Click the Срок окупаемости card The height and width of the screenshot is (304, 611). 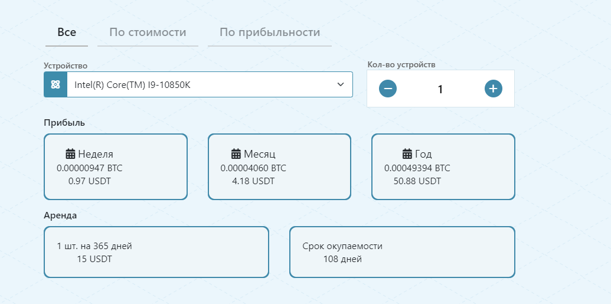click(402, 252)
